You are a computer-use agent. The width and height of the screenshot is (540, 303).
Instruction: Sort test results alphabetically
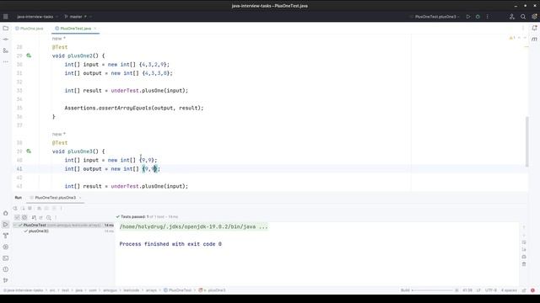[34, 217]
